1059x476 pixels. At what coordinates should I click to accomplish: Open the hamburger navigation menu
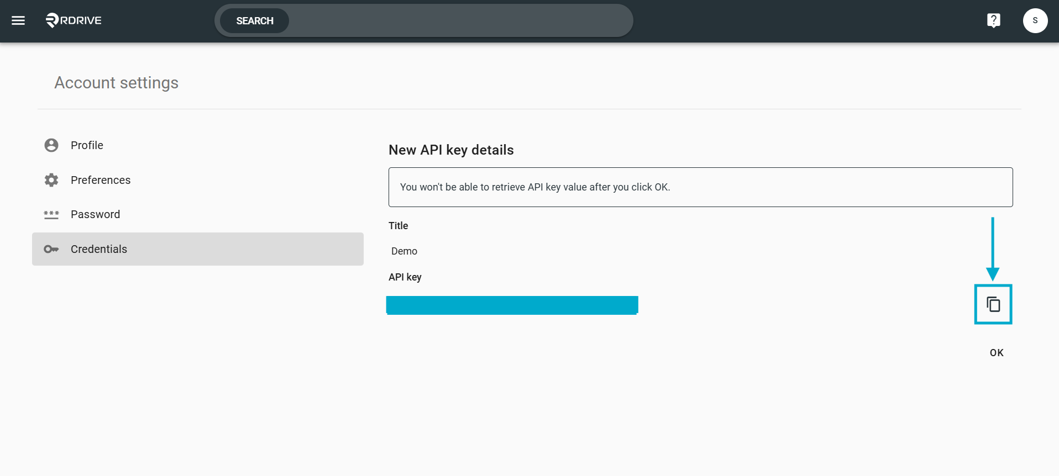tap(18, 20)
